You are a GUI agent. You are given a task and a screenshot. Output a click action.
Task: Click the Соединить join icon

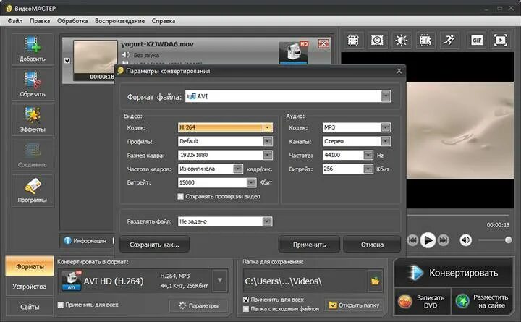[33, 155]
